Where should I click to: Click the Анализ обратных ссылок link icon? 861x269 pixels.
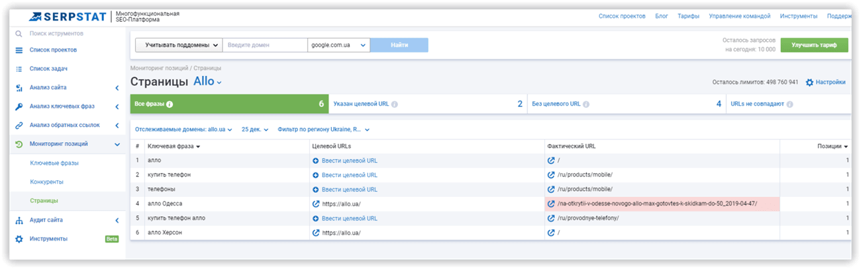19,125
